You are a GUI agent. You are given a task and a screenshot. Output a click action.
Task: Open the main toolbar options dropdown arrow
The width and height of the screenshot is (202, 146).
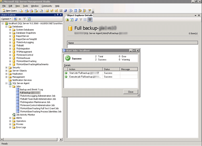coord(93,12)
